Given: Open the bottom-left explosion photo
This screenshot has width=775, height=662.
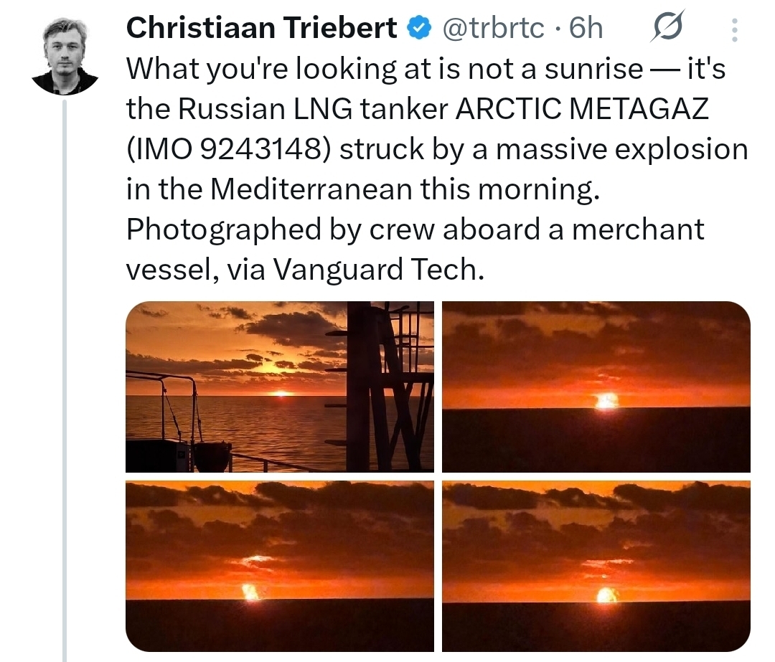Looking at the screenshot, I should (279, 566).
